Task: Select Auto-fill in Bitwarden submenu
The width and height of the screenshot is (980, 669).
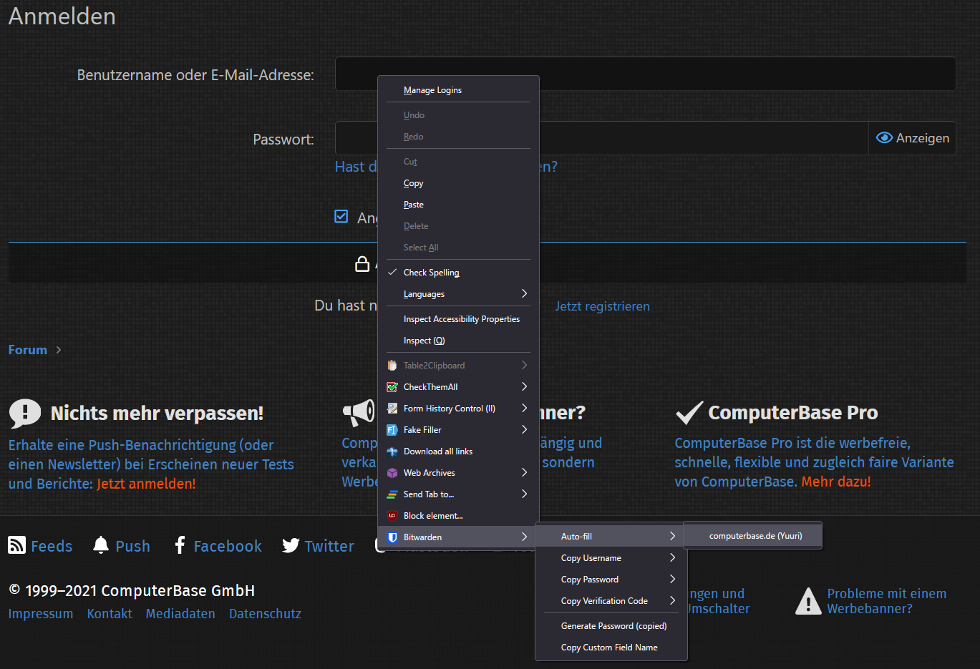Action: [611, 537]
